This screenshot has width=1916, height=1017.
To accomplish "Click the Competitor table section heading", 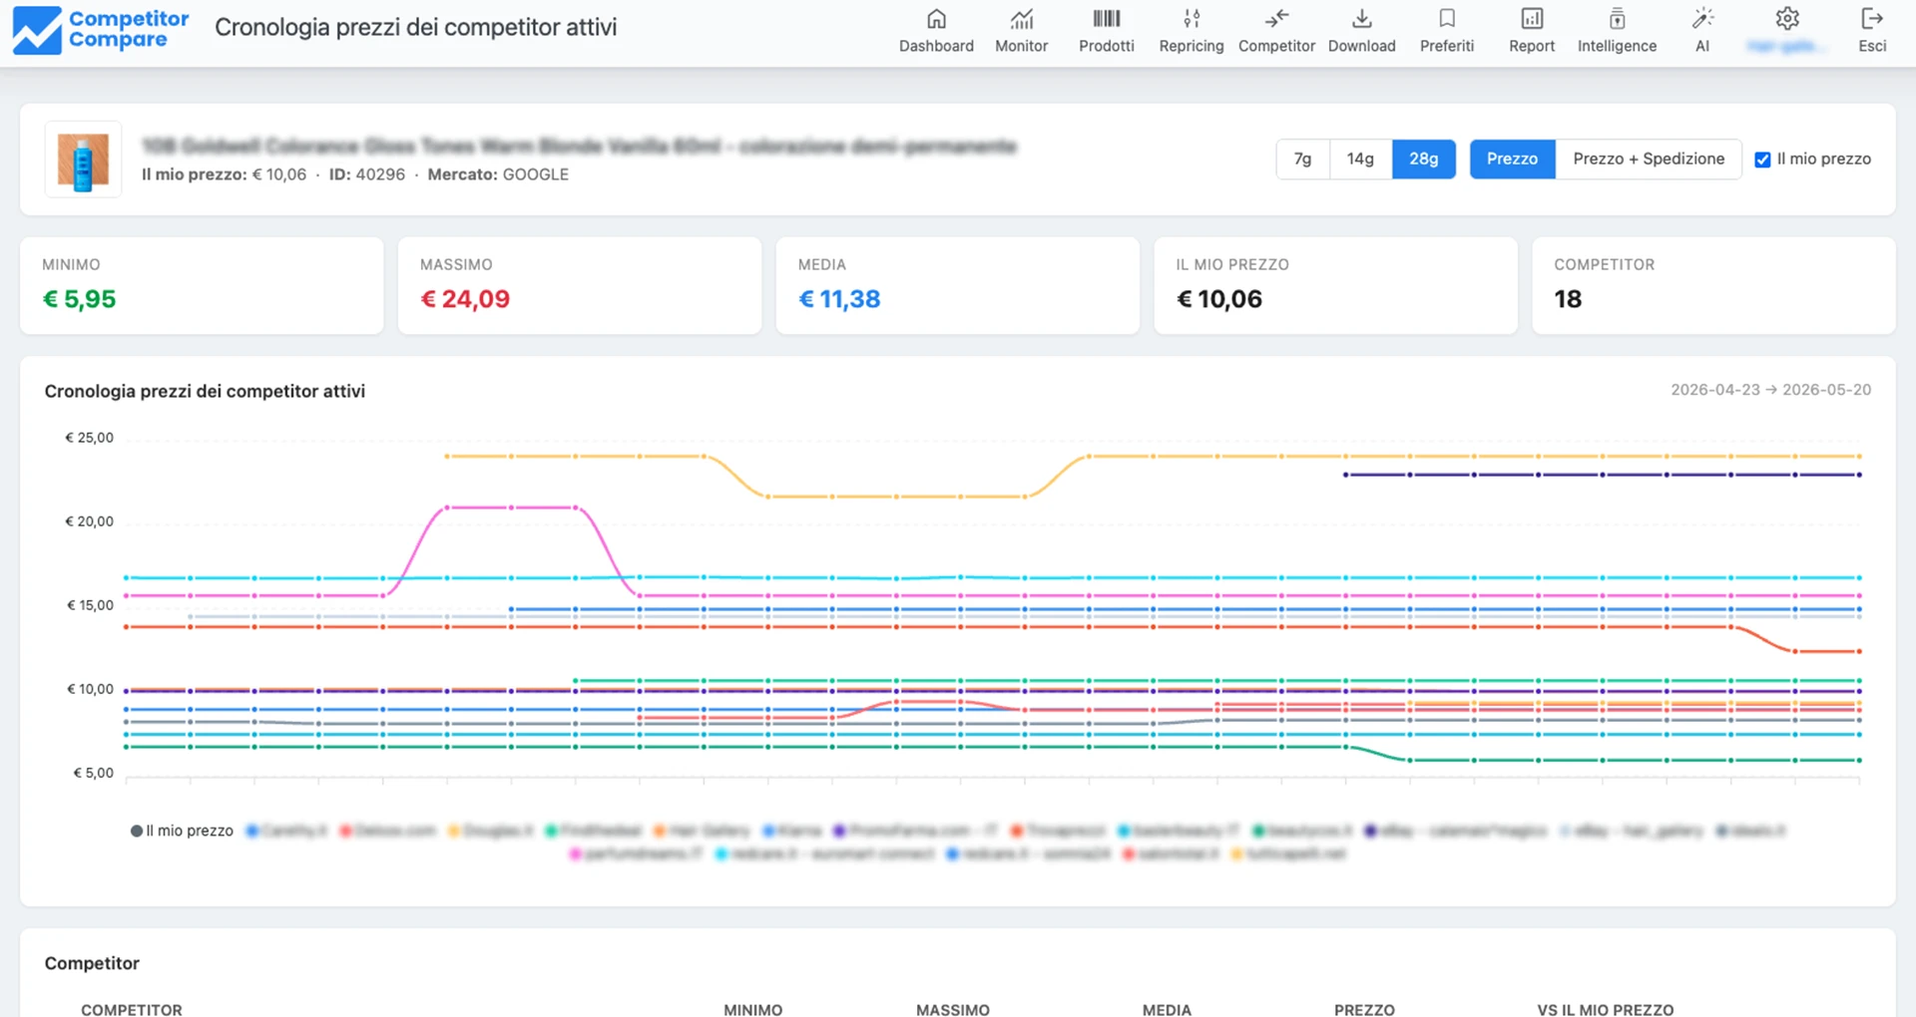I will pos(92,963).
